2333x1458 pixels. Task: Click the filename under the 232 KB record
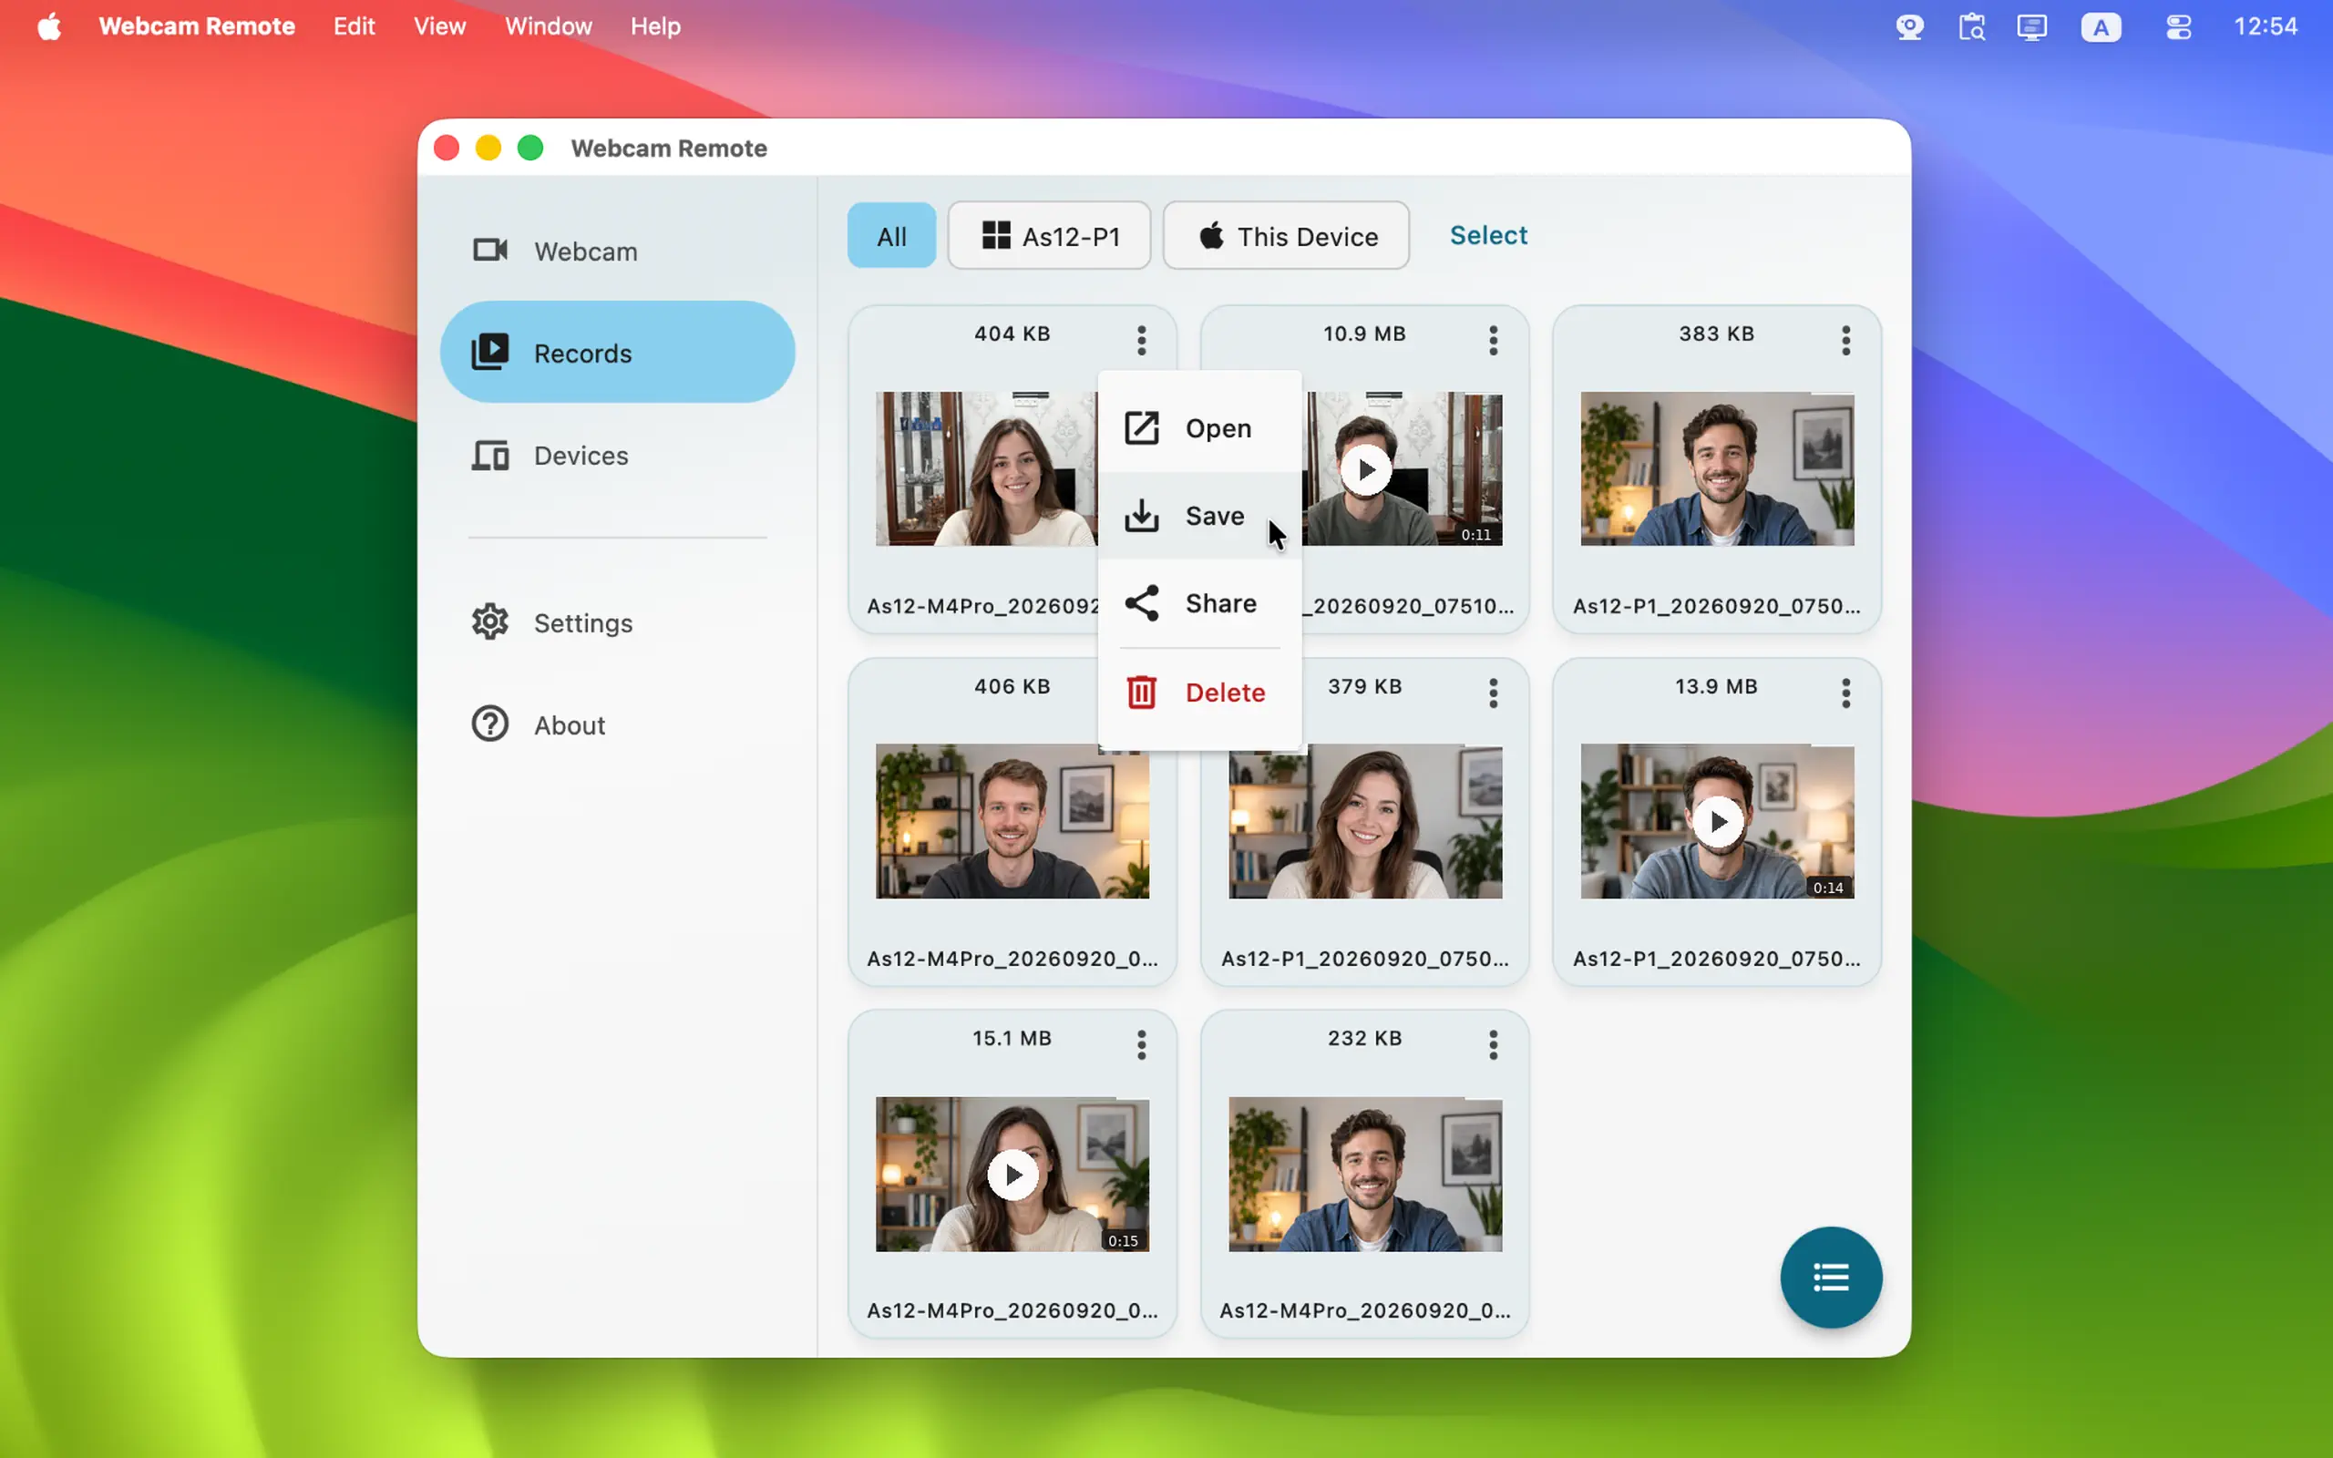point(1364,1310)
